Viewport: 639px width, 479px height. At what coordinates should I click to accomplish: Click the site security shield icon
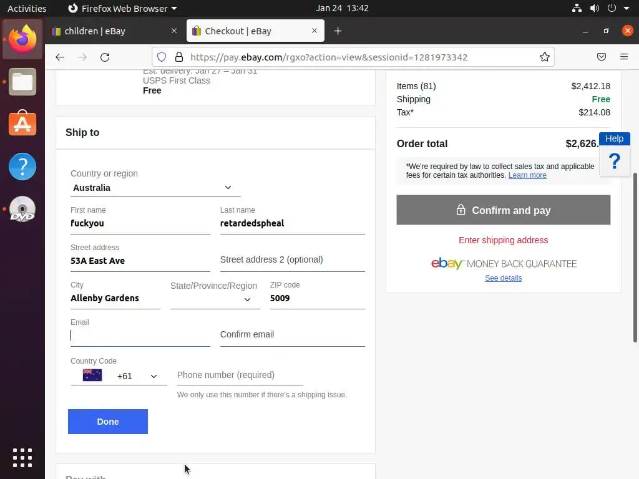pos(162,57)
